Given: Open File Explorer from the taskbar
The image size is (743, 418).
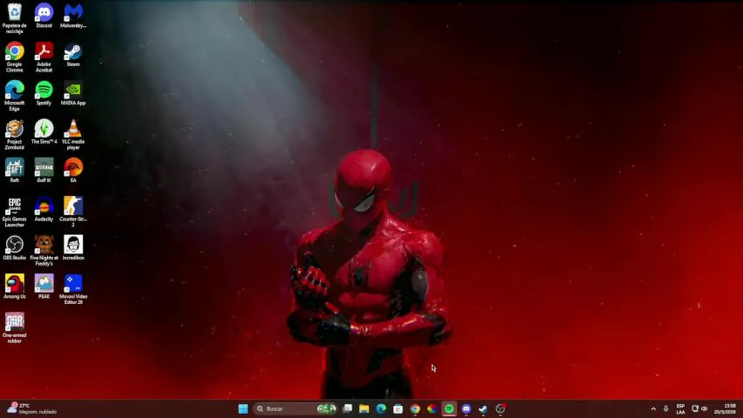Looking at the screenshot, I should pyautogui.click(x=364, y=409).
